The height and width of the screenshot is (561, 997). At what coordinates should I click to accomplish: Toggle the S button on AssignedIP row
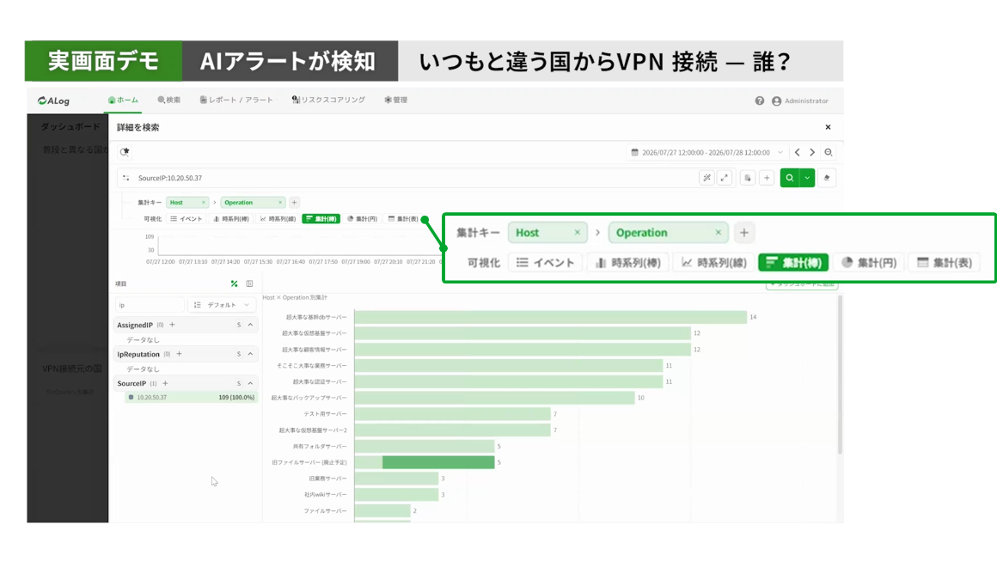click(x=239, y=325)
